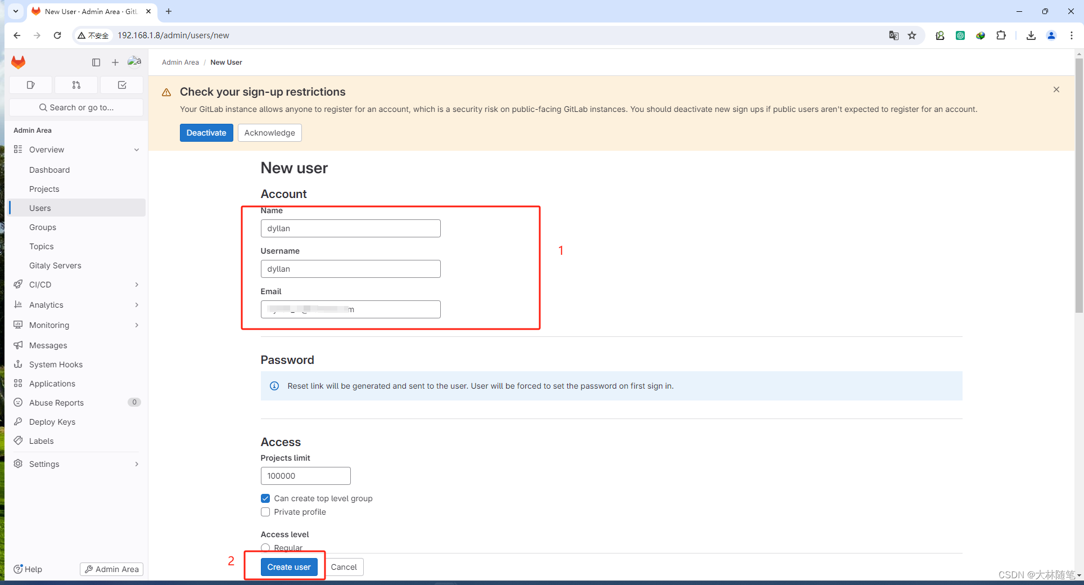Expand the Analytics section

tap(136, 305)
